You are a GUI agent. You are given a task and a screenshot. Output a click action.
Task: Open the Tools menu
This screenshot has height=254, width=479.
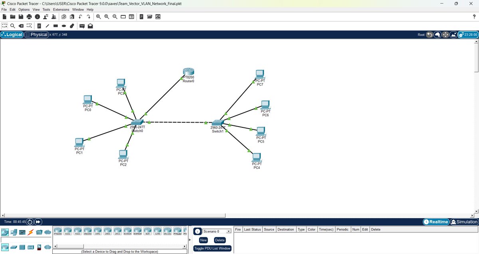click(x=46, y=9)
